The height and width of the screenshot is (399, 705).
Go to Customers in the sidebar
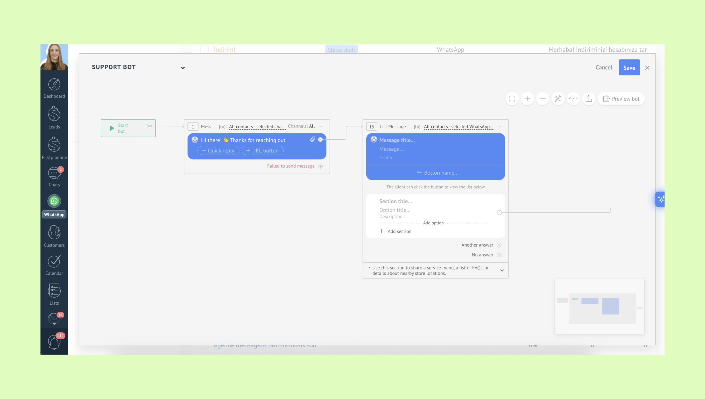(54, 236)
